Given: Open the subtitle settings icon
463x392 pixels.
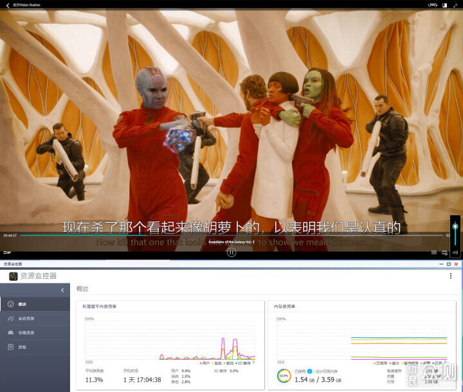Looking at the screenshot, I should 444,253.
